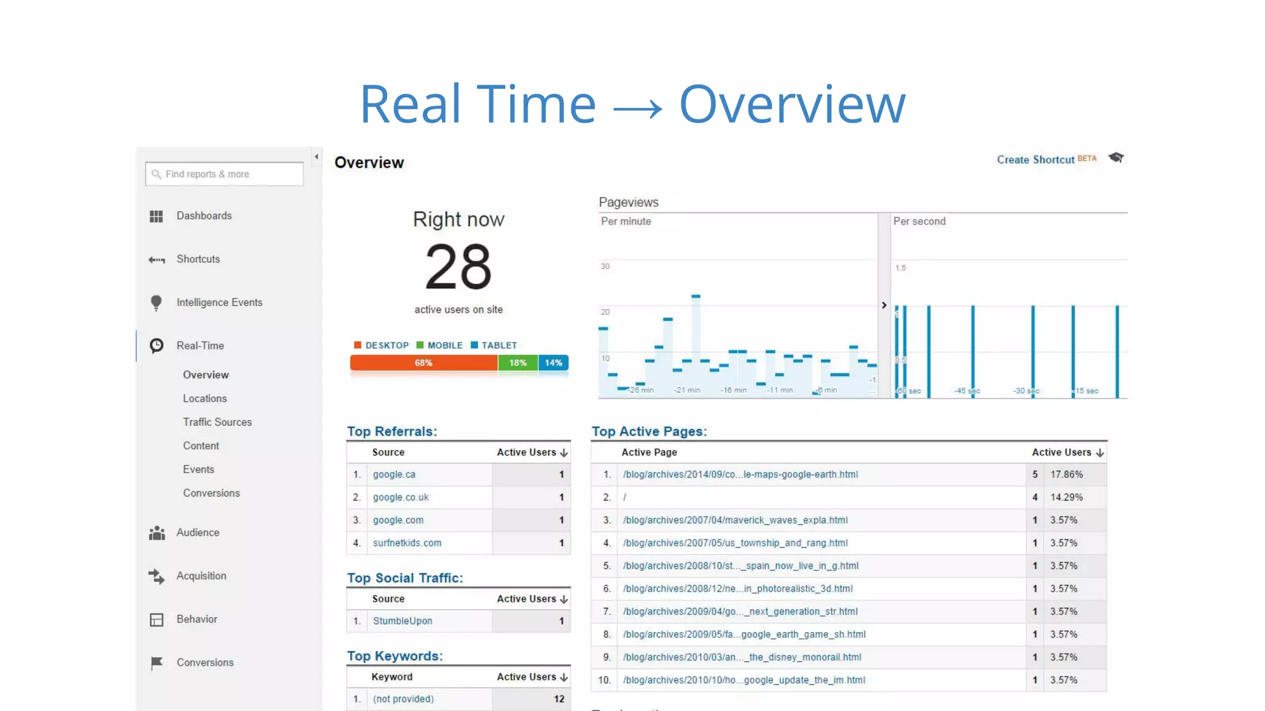The height and width of the screenshot is (711, 1265).
Task: Click the google.com referral link
Action: (x=398, y=520)
